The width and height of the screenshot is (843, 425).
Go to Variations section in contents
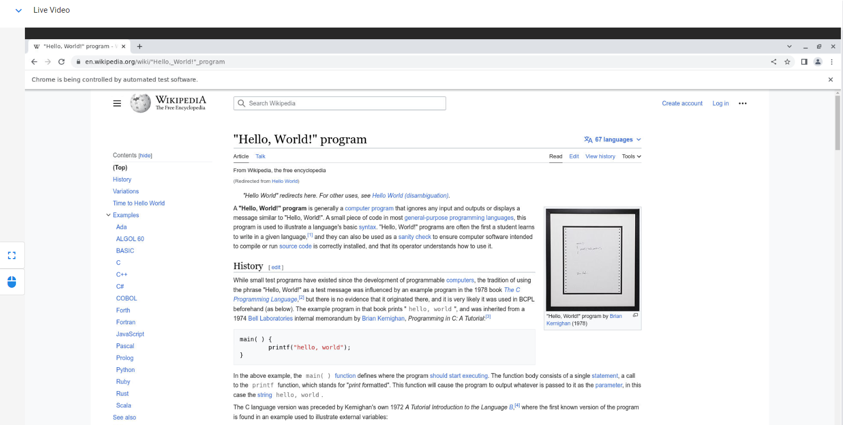[126, 191]
